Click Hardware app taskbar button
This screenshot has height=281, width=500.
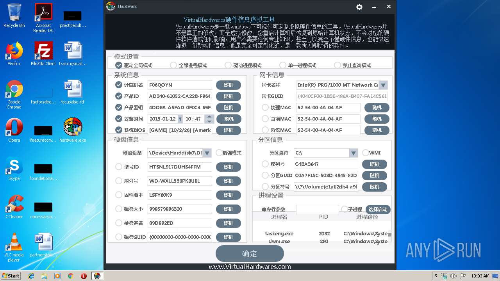point(97,276)
